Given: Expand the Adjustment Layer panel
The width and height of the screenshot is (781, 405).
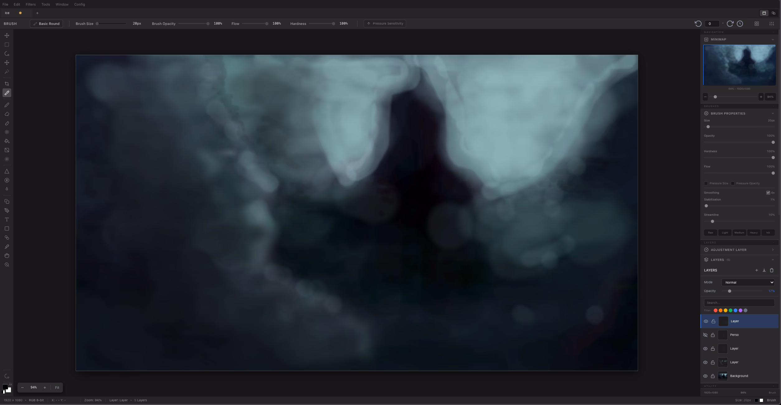Looking at the screenshot, I should pos(773,250).
